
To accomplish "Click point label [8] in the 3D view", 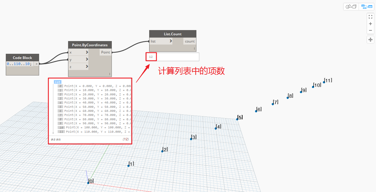I will click(290, 96).
